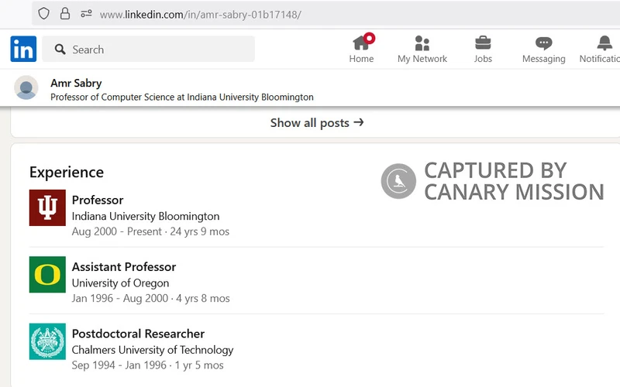Click Amr Sabry's profile avatar thumbnail
This screenshot has height=387, width=620.
click(x=26, y=88)
